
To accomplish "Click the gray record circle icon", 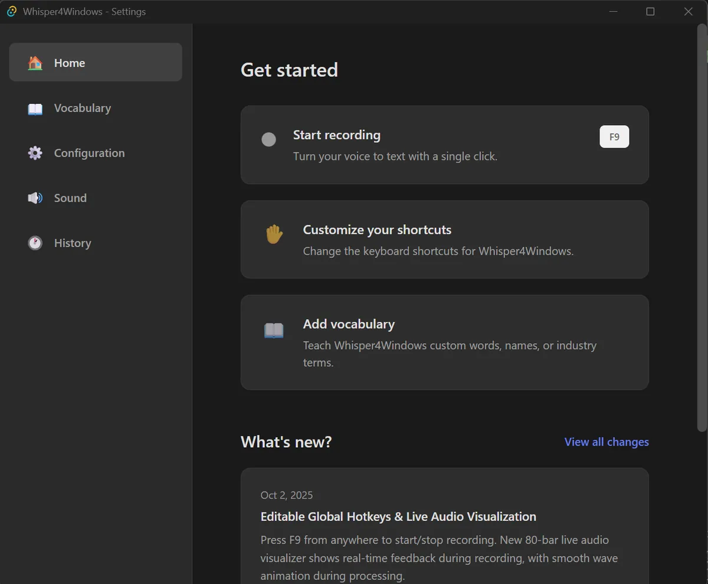I will [268, 139].
